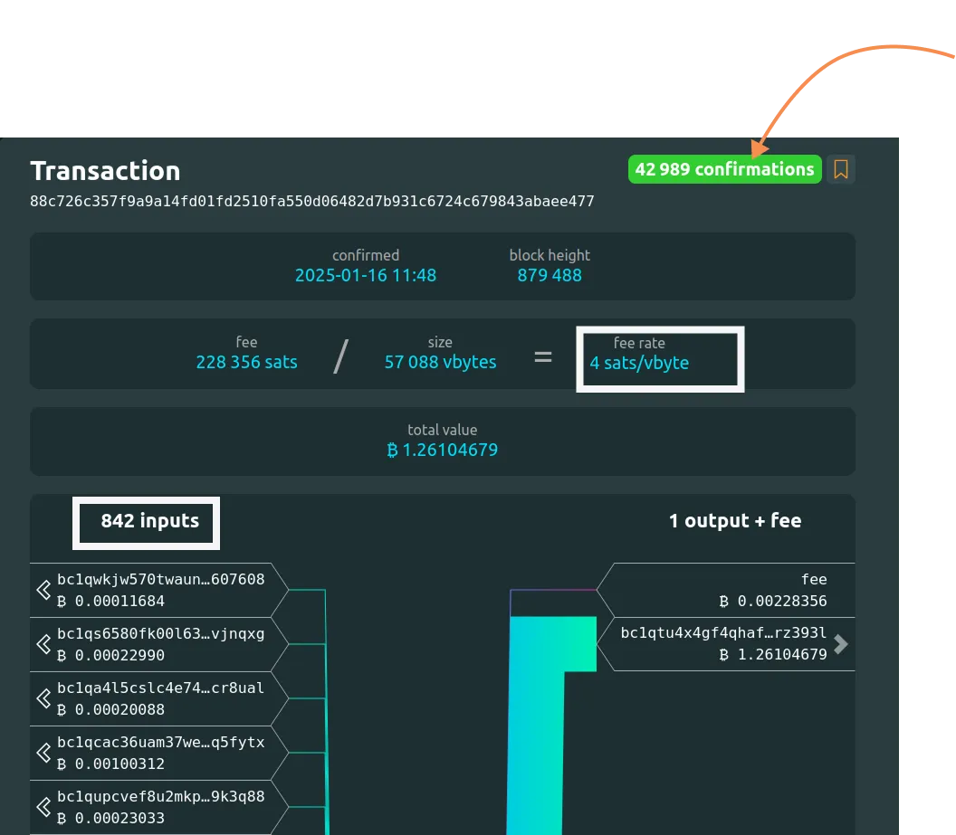Screen dimensions: 956x835
Task: Open input address bc1qwkjw570twaun…607608
Action: (161, 579)
